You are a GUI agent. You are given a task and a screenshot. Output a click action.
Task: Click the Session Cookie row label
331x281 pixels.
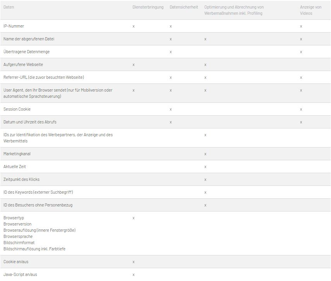17,109
